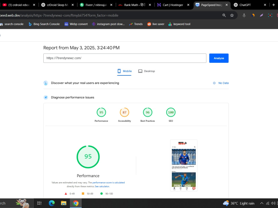This screenshot has width=278, height=208.
Task: Open the Webp convert bookmark
Action: (76, 24)
